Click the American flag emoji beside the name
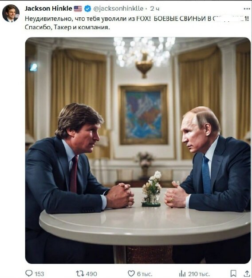The width and height of the screenshot is (252, 278). pos(78,9)
